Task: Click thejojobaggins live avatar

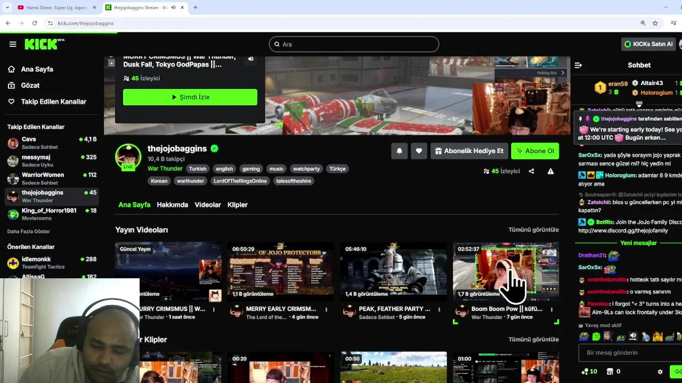Action: pyautogui.click(x=128, y=157)
